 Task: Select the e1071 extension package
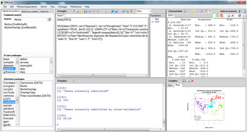coord(7,99)
